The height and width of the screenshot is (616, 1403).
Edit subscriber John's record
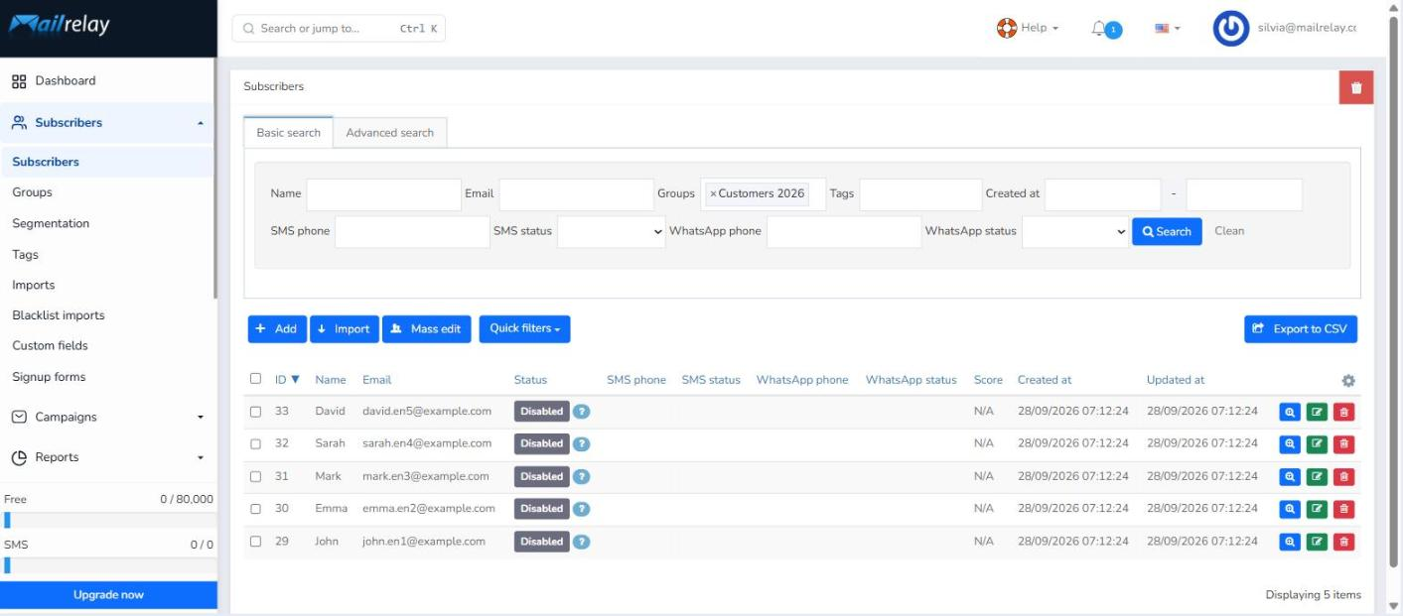pos(1318,542)
